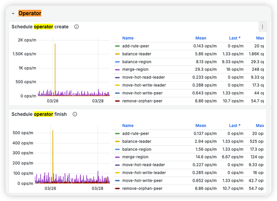Screen dimensions: 277x201
Task: Click the 500 ops/m label in finish graph
Action: point(23,133)
